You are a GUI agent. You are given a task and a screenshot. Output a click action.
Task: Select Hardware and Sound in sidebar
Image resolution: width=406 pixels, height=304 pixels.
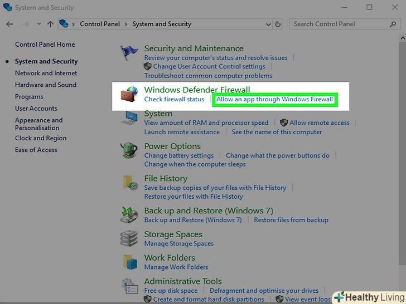click(46, 85)
